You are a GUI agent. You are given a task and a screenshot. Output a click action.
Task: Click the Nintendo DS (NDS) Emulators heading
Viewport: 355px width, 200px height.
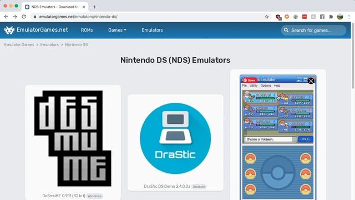pyautogui.click(x=175, y=60)
